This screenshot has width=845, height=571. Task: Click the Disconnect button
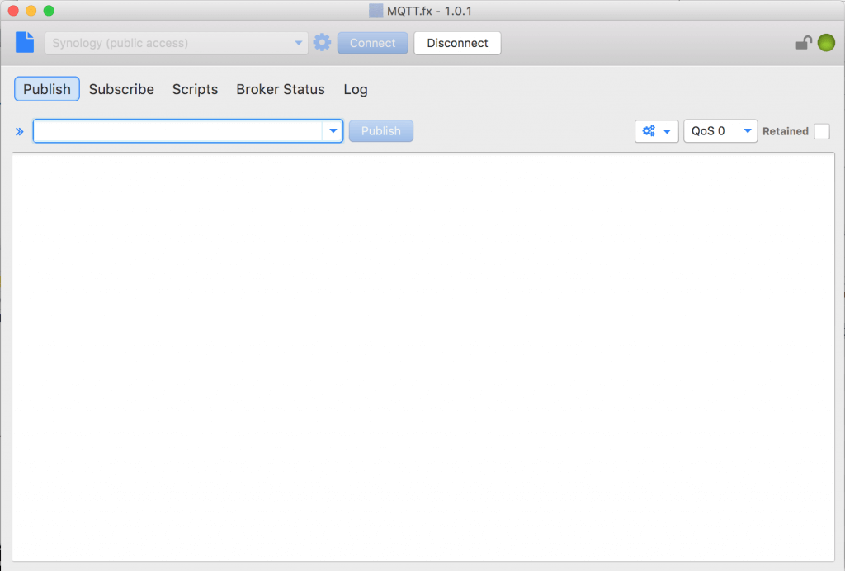pos(457,43)
